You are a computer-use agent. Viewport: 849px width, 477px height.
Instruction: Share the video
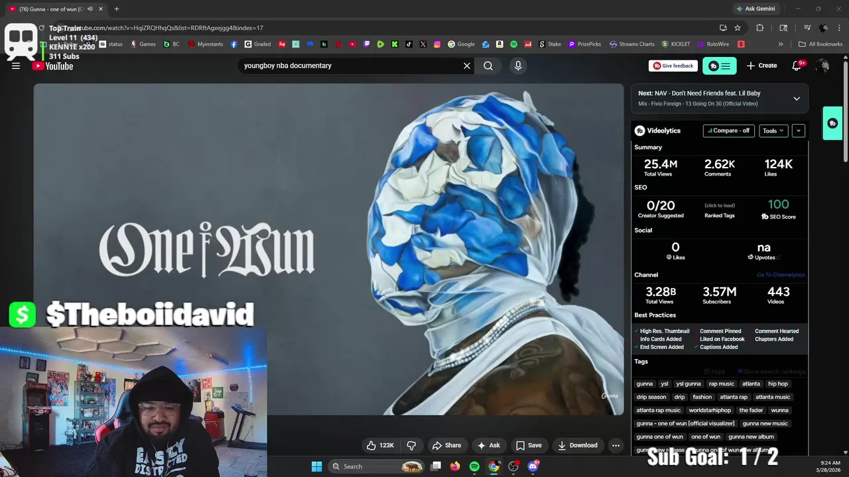[446, 445]
